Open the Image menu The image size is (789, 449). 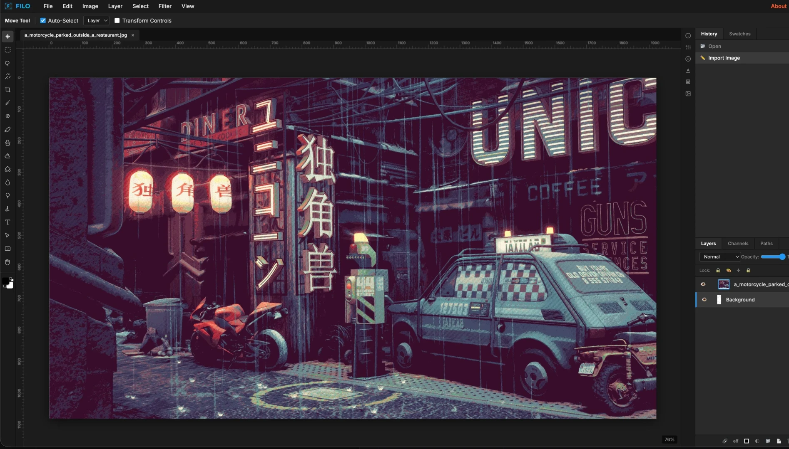(x=90, y=6)
